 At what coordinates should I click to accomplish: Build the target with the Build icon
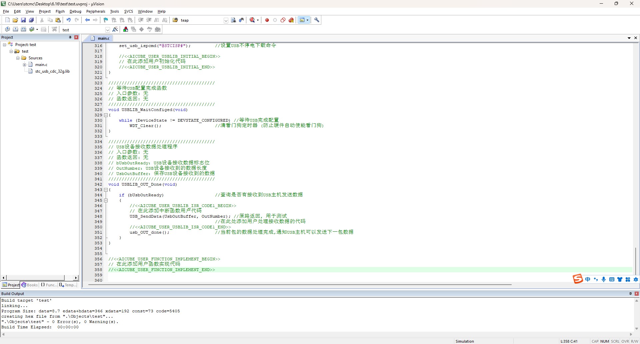pyautogui.click(x=15, y=29)
